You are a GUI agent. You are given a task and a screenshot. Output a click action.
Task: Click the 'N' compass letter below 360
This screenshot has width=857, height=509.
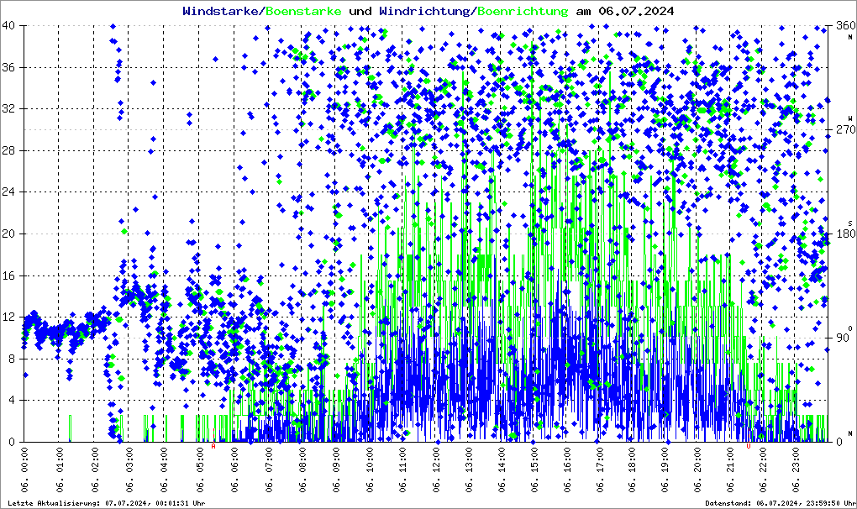coord(850,37)
